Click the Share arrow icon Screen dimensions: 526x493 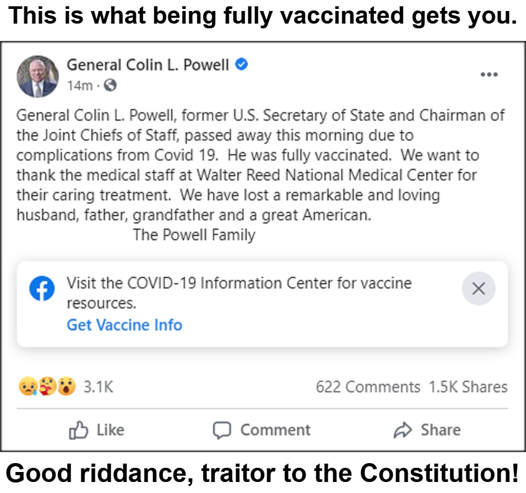402,430
